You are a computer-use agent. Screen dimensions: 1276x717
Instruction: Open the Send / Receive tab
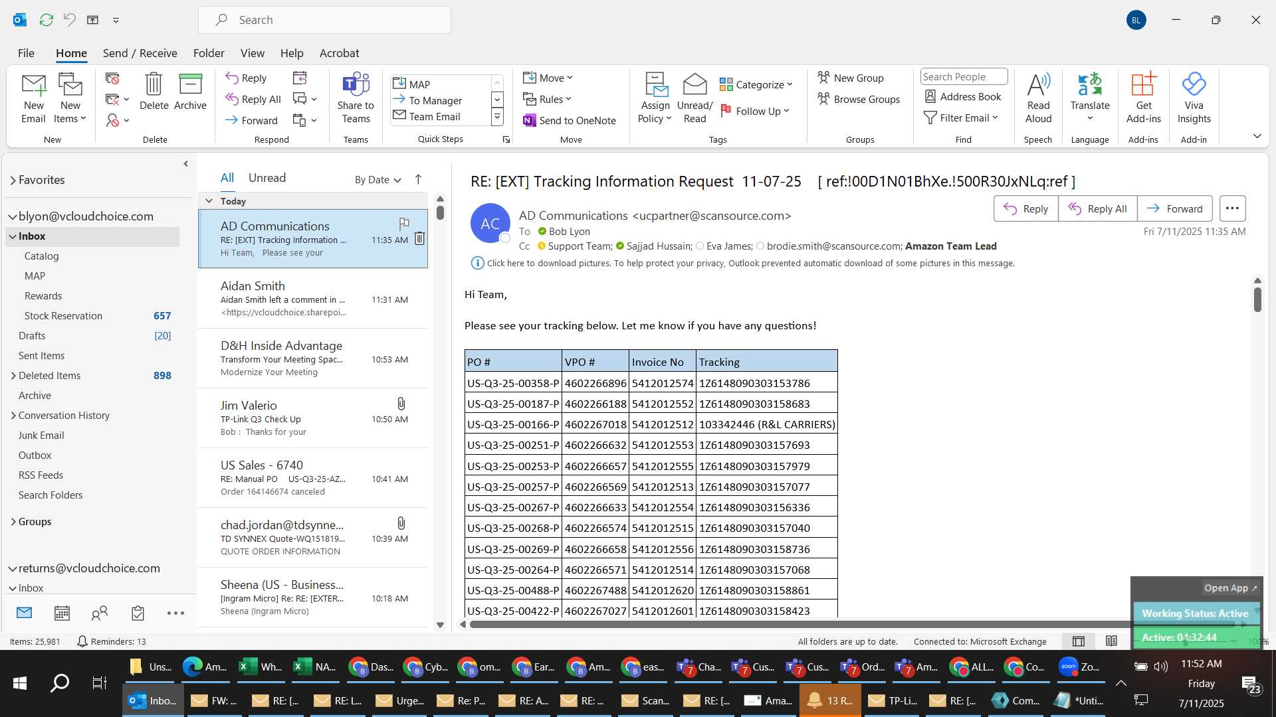coord(140,53)
